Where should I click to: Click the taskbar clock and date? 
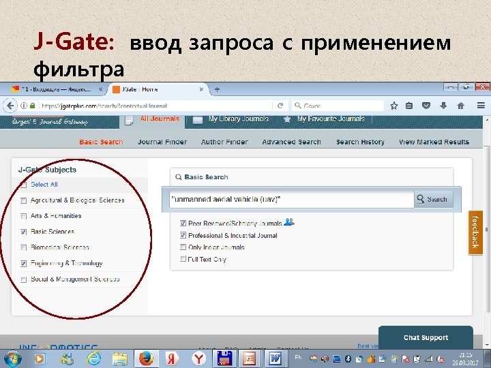click(x=465, y=359)
